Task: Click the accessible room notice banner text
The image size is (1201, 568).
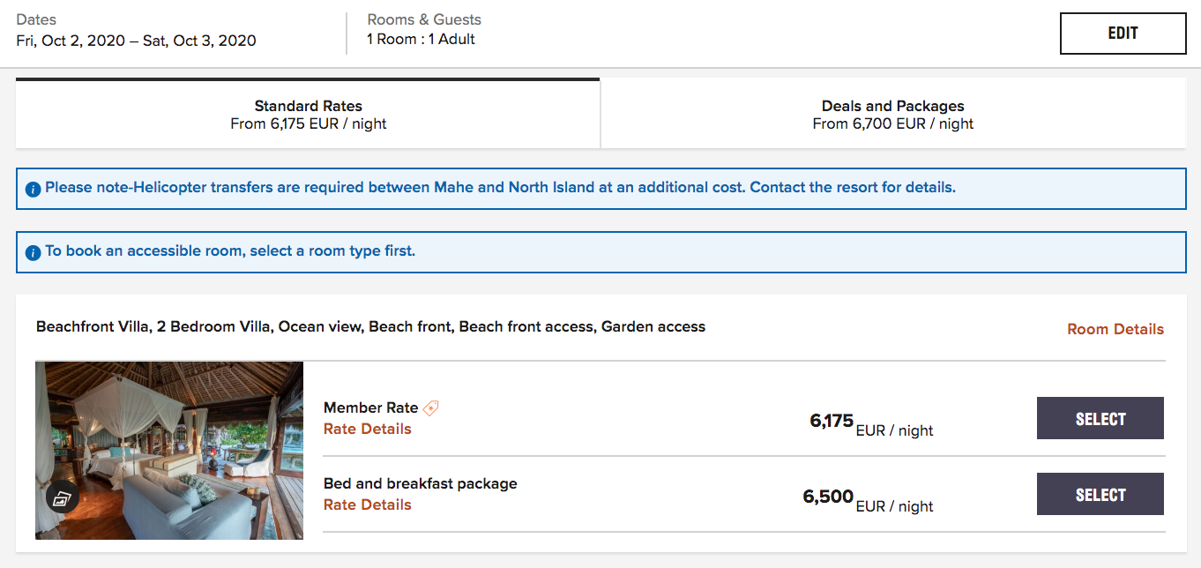Action: point(230,251)
